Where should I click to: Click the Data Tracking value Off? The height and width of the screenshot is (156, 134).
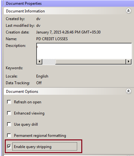click(x=39, y=83)
